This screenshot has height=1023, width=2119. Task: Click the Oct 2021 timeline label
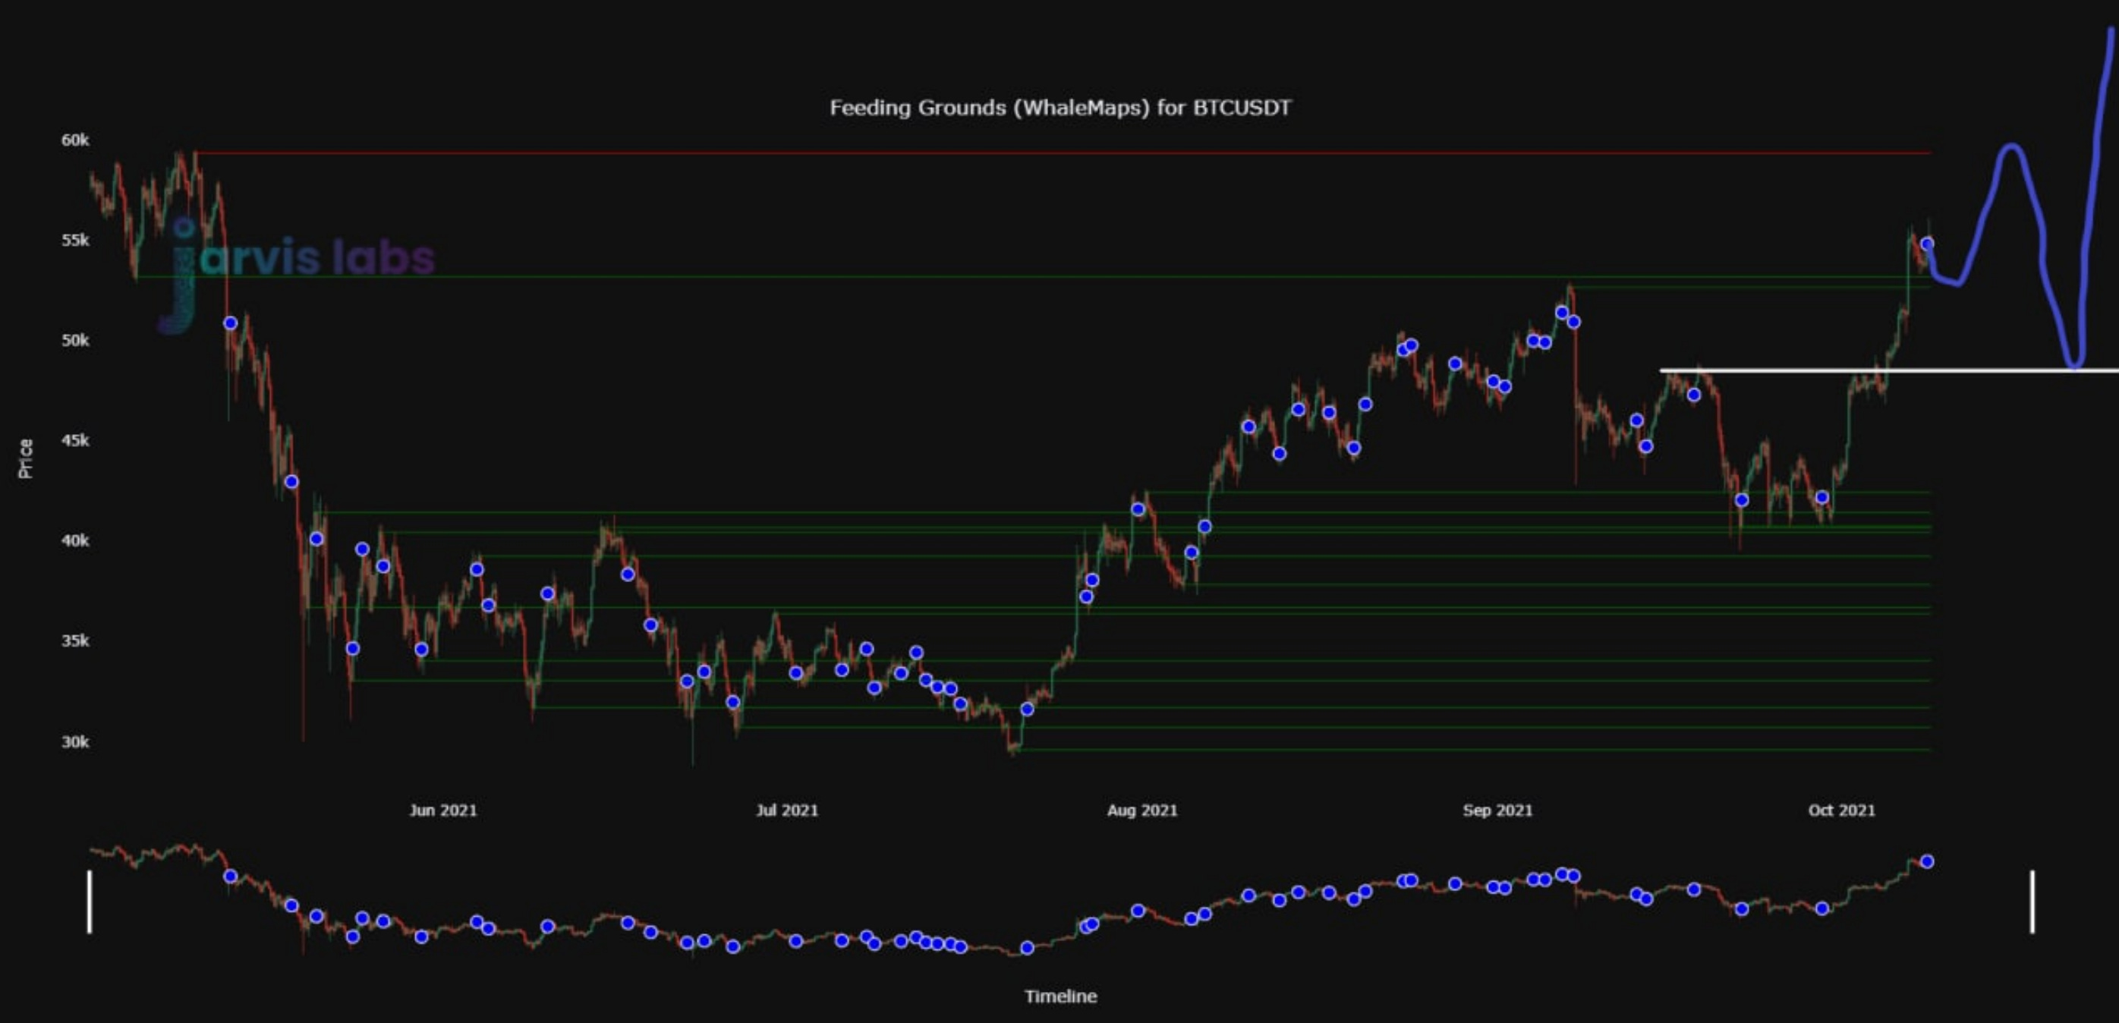[x=1841, y=810]
